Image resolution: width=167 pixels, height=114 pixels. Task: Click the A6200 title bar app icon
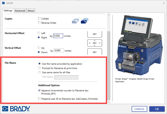point(3,3)
